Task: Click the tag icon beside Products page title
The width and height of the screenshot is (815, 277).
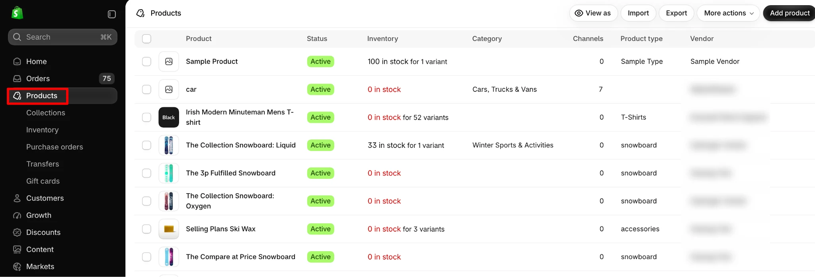Action: point(140,13)
